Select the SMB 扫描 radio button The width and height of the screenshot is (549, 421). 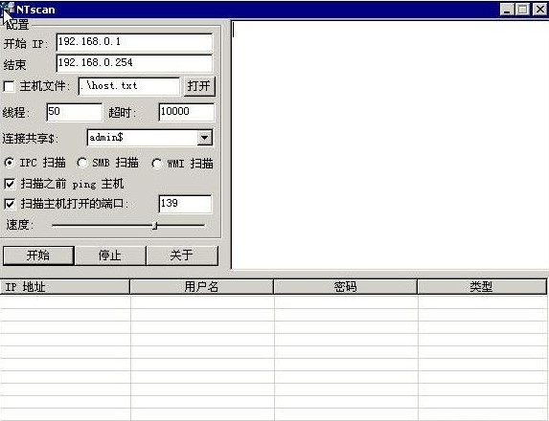[82, 163]
